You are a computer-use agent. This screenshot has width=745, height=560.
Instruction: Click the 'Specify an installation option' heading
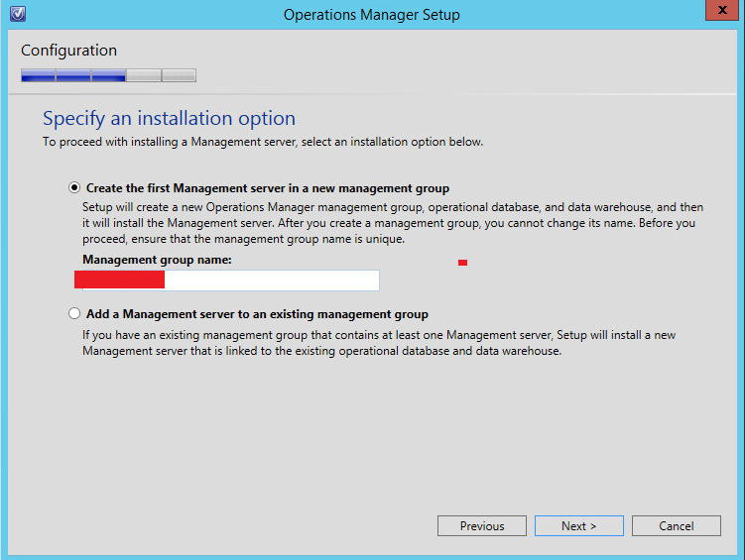(169, 118)
